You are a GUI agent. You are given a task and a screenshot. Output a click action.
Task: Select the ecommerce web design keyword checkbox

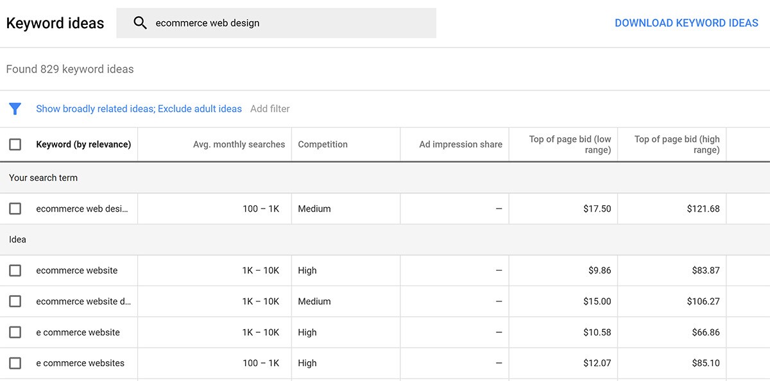point(15,208)
